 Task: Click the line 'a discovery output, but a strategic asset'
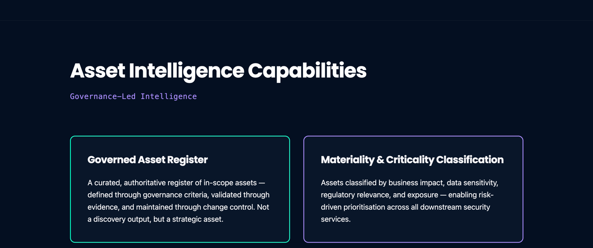tap(155, 219)
